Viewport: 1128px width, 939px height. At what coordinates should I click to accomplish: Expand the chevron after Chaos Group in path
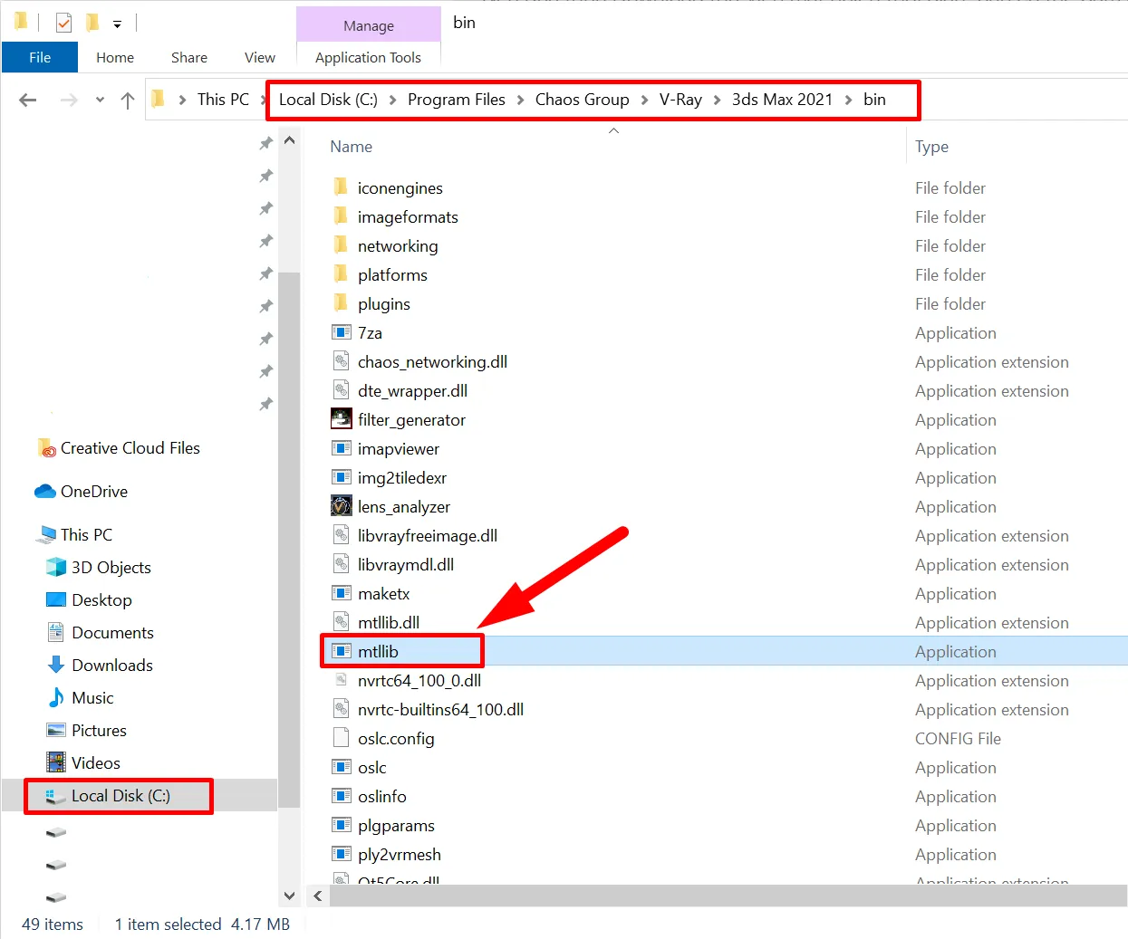click(644, 100)
